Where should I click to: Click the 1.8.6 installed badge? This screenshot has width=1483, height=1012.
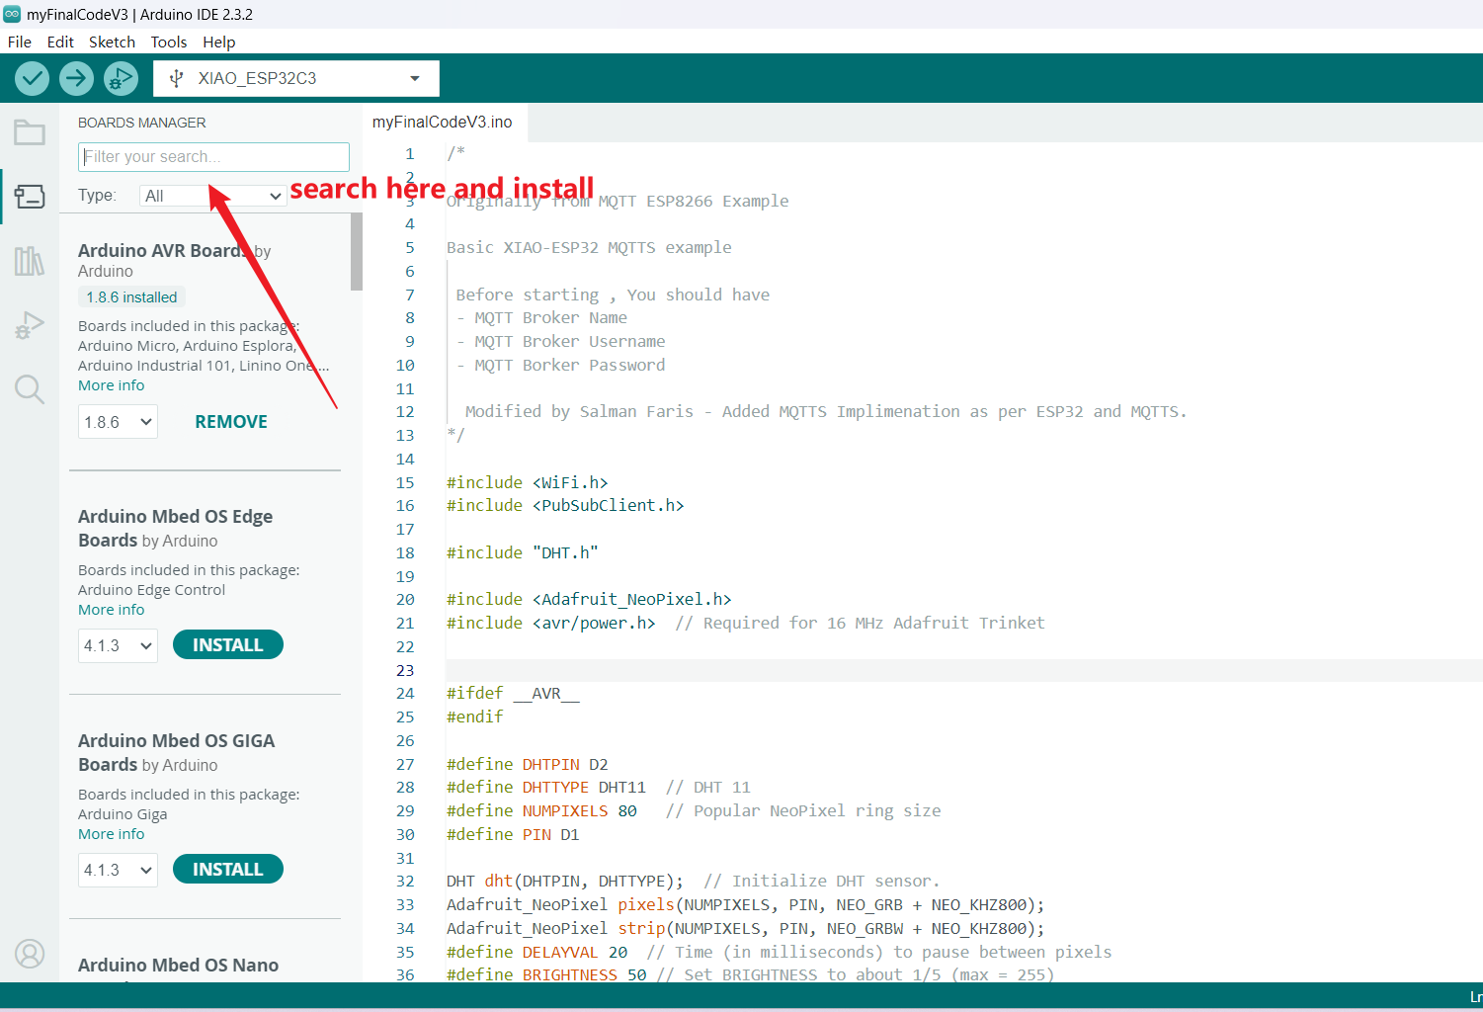click(131, 296)
